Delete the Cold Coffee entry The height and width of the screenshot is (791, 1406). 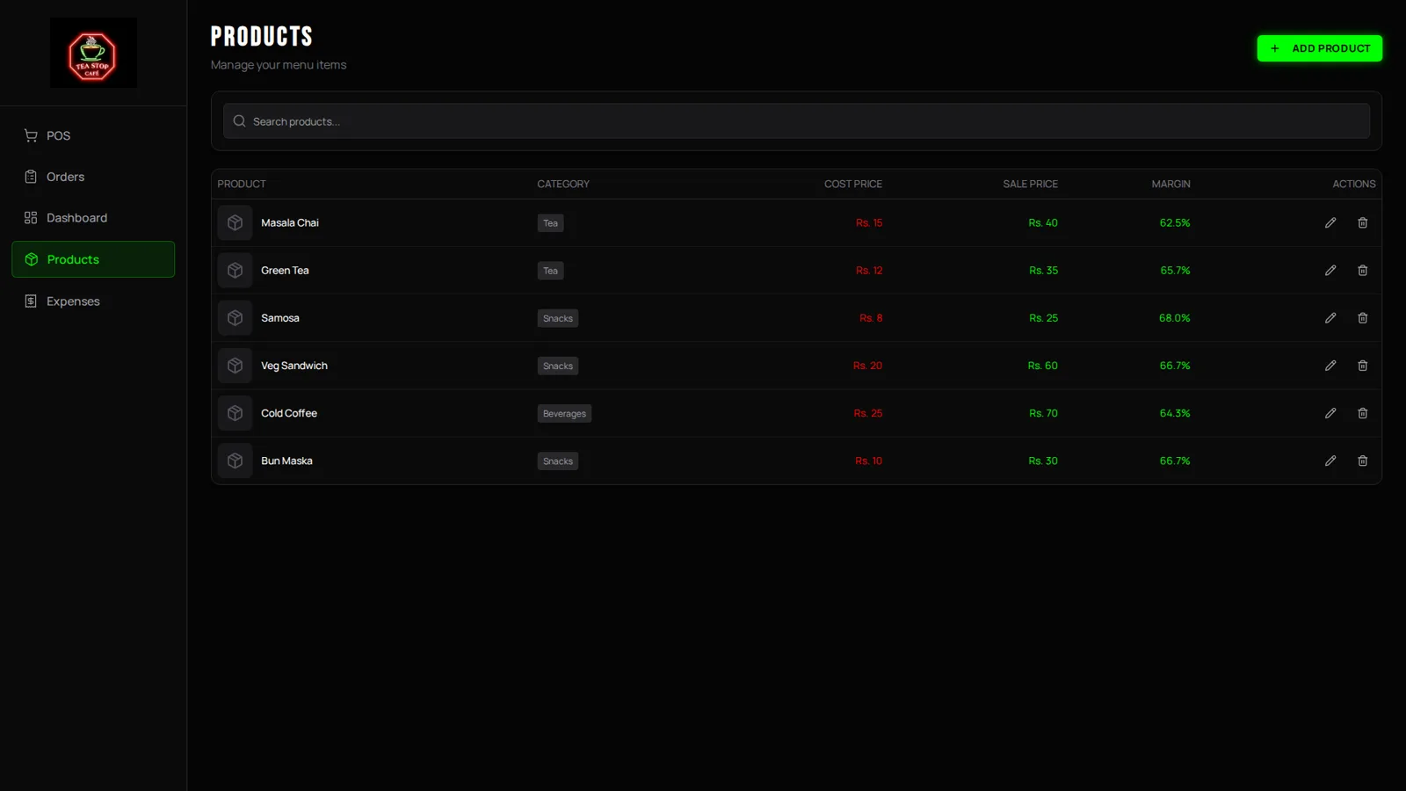pyautogui.click(x=1363, y=413)
